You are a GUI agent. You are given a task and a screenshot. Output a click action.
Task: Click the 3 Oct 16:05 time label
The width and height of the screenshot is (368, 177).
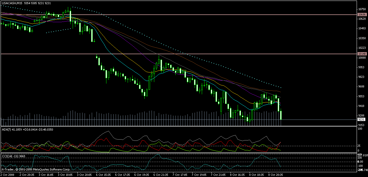point(46,174)
